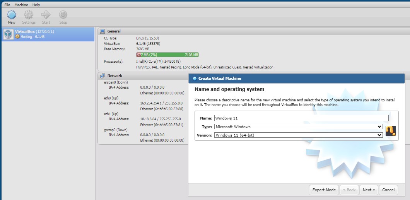Open the Settings toolbar gear icon
410x200 pixels.
click(29, 15)
